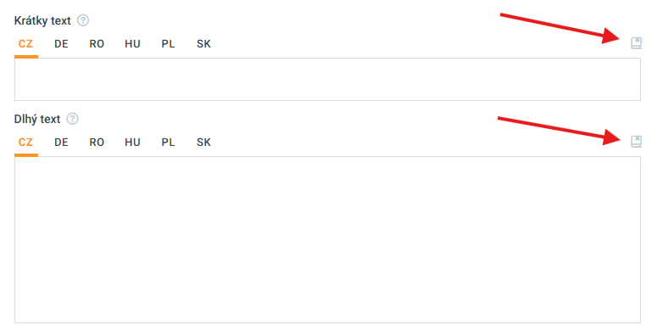Choose RO tab under Krátky text

coord(97,44)
